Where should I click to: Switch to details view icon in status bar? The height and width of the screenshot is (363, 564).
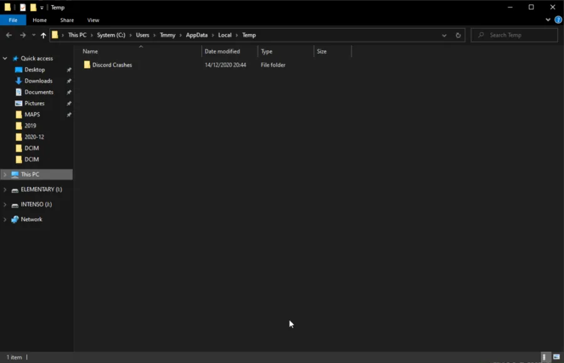coord(545,357)
